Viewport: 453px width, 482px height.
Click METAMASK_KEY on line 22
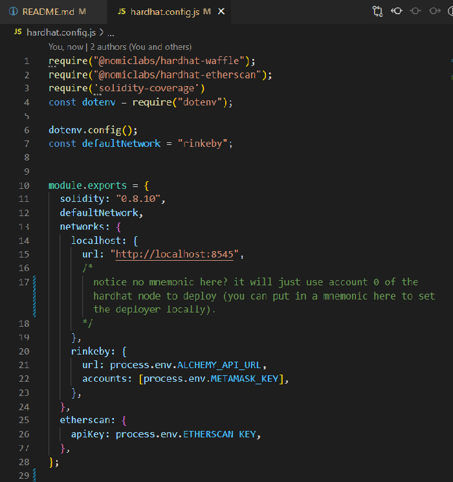(x=245, y=379)
